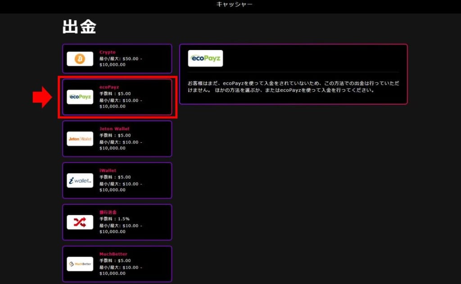Select the Crypto withdrawal method title
The height and width of the screenshot is (284, 461).
coord(107,52)
